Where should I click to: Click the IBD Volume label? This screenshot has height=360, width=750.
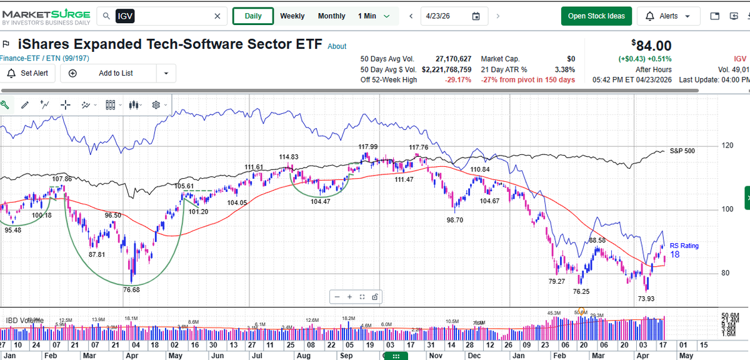coord(25,321)
